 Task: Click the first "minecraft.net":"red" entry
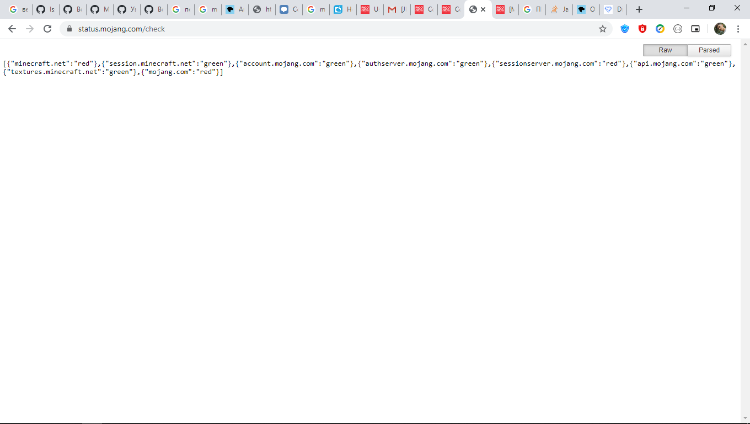click(52, 63)
